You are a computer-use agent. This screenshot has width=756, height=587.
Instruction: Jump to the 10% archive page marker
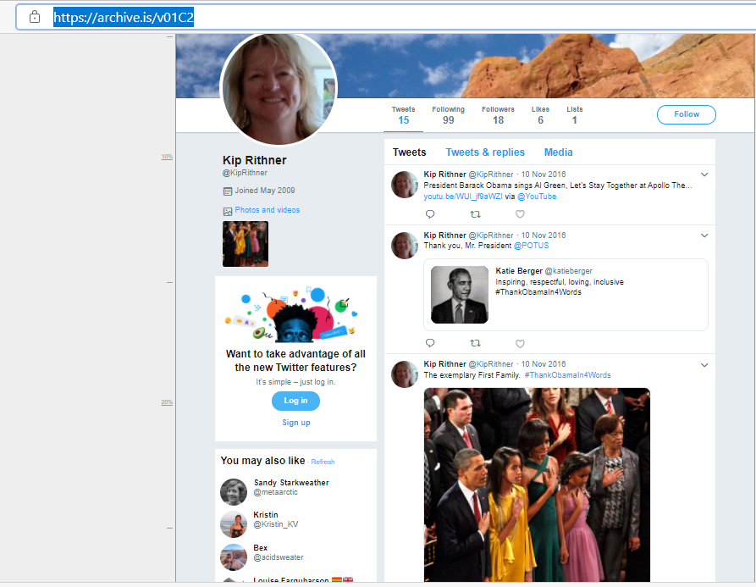pos(167,156)
